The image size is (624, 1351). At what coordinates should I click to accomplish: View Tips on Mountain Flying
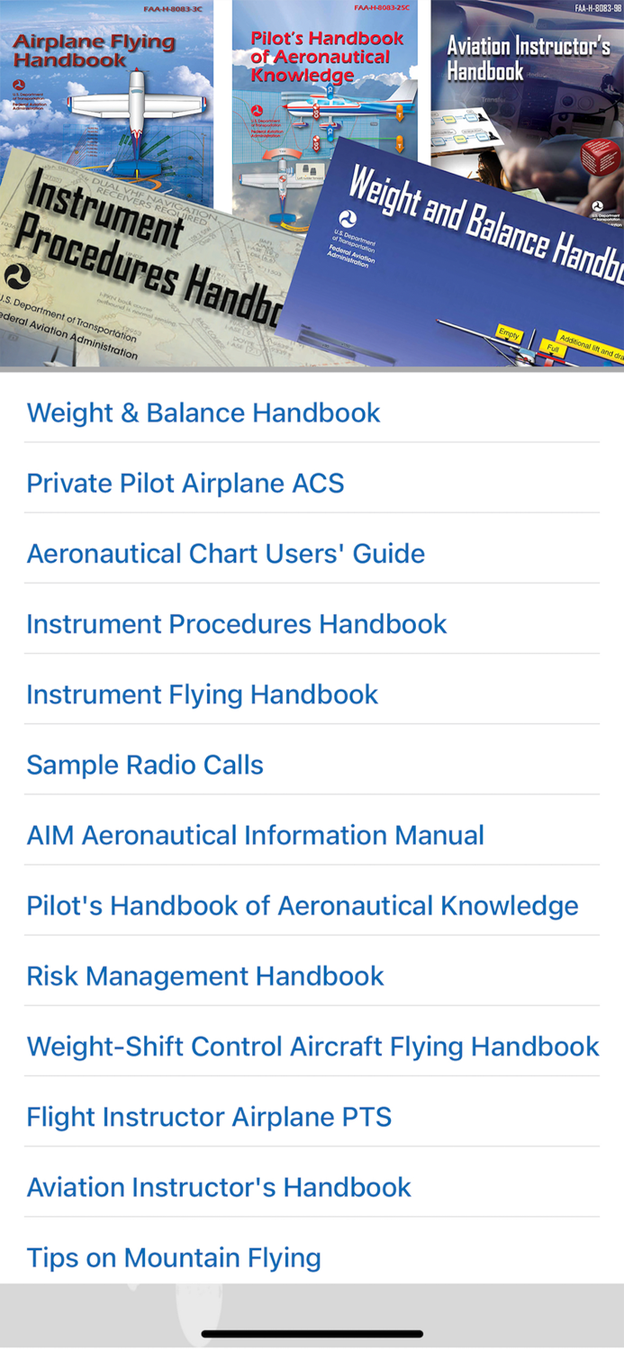point(173,1256)
